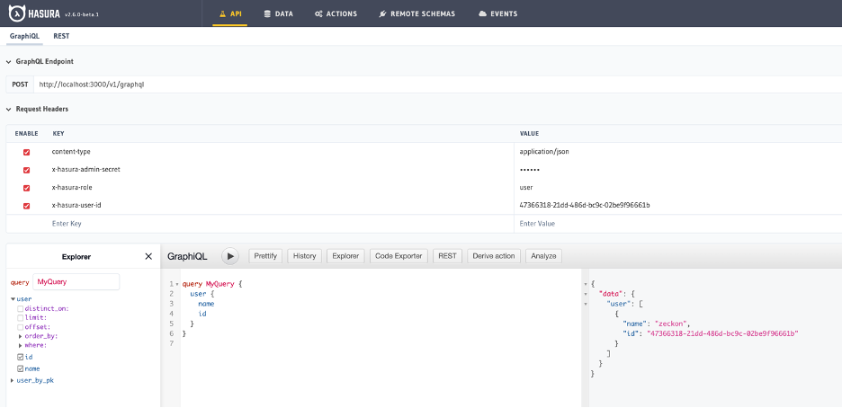Expand the order_by argument
842x408 pixels.
pyautogui.click(x=21, y=336)
